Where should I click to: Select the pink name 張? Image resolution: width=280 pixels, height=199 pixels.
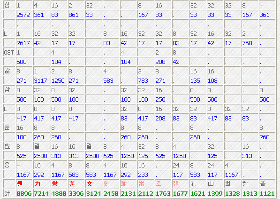tap(176, 184)
